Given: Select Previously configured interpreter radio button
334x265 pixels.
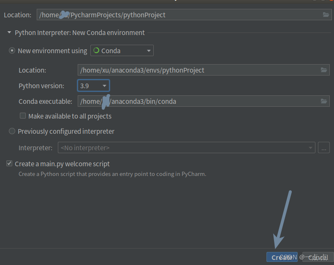Looking at the screenshot, I should click(12, 131).
